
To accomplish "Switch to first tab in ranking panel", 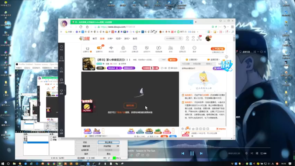I will 186,64.
